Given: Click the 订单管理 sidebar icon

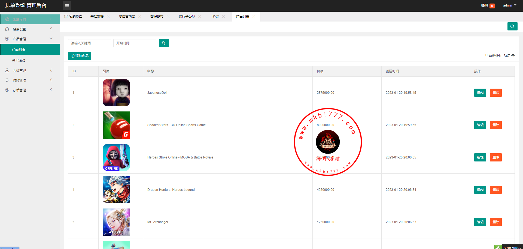Looking at the screenshot, I should click(7, 90).
